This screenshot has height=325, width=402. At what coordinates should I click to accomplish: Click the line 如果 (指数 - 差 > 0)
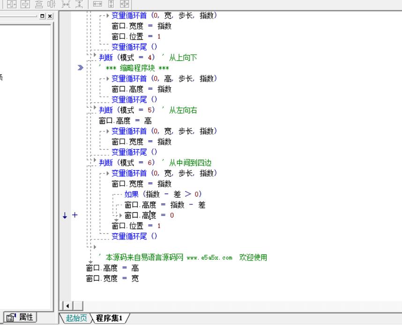click(163, 194)
